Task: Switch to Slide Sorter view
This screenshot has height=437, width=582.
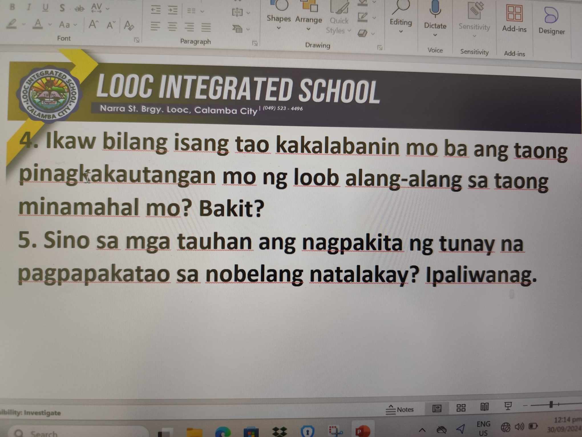Action: pos(461,408)
